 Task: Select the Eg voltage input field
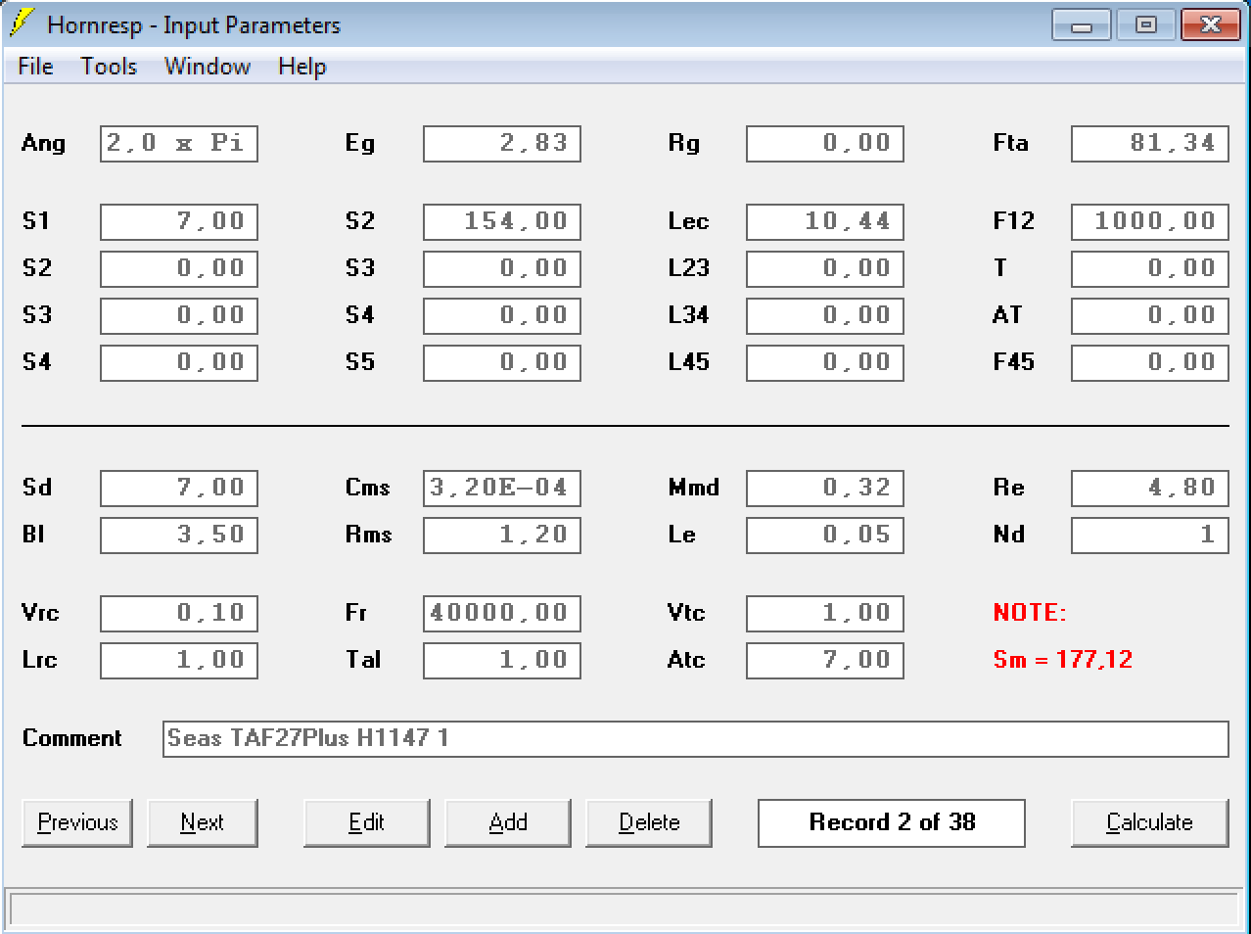501,143
